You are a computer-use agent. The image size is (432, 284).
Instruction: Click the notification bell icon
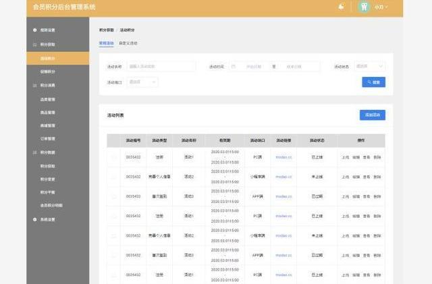point(342,7)
